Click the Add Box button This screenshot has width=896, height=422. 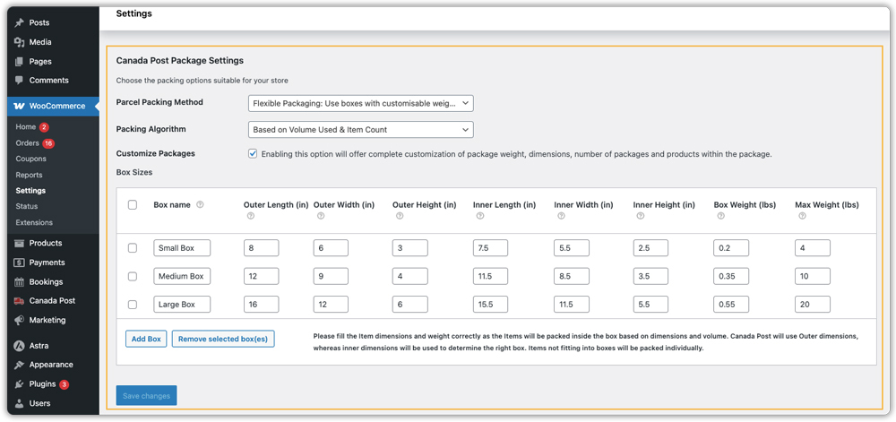(x=146, y=339)
